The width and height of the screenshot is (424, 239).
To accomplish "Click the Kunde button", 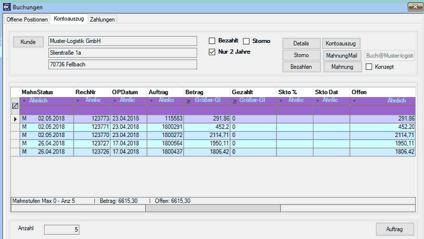I will [x=28, y=42].
